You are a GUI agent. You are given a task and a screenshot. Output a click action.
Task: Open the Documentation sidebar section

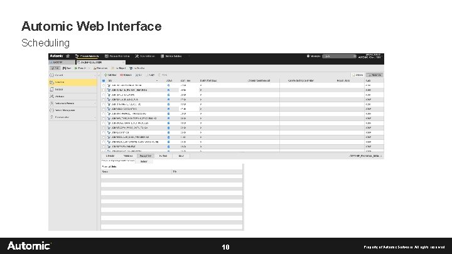pyautogui.click(x=73, y=117)
